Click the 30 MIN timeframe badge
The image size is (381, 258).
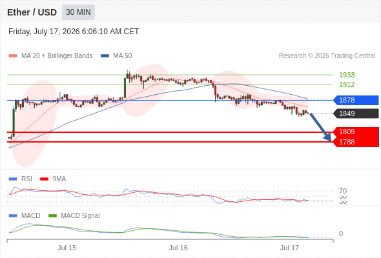(x=78, y=12)
